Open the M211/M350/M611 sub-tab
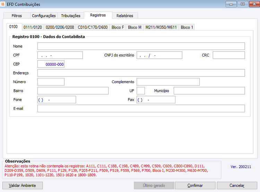 click(x=161, y=27)
